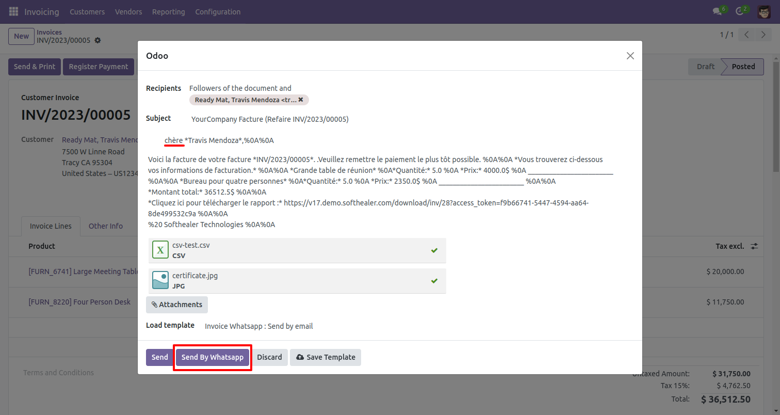Open the gear menu beside INV/2023/00005
Viewport: 780px width, 415px height.
tap(98, 40)
